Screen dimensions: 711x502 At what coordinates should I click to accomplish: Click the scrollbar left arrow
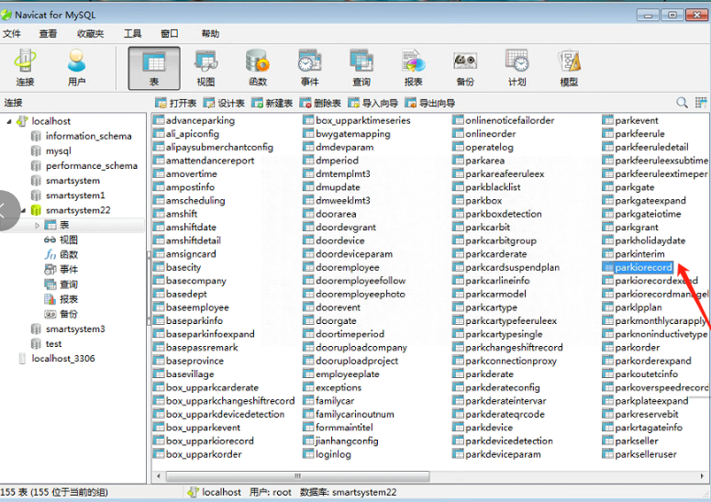tap(158, 476)
